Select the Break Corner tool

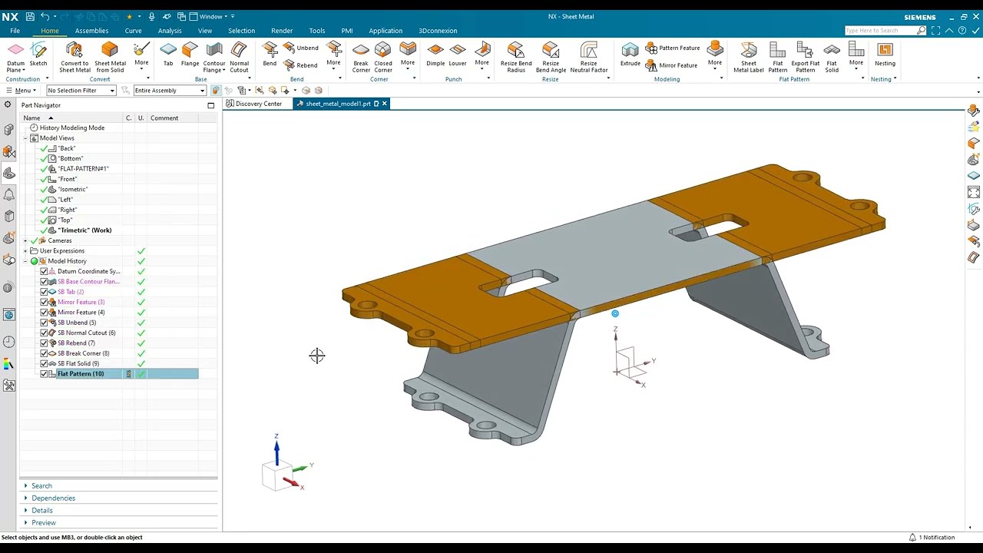click(x=361, y=58)
